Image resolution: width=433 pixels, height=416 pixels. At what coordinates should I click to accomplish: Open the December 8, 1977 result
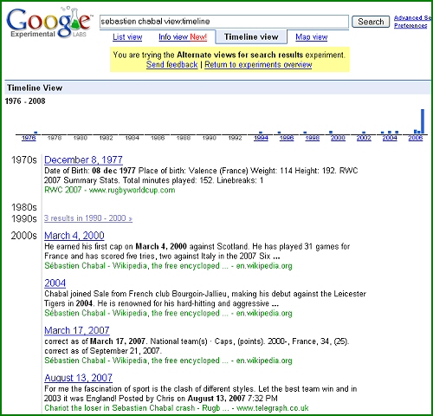click(x=83, y=159)
